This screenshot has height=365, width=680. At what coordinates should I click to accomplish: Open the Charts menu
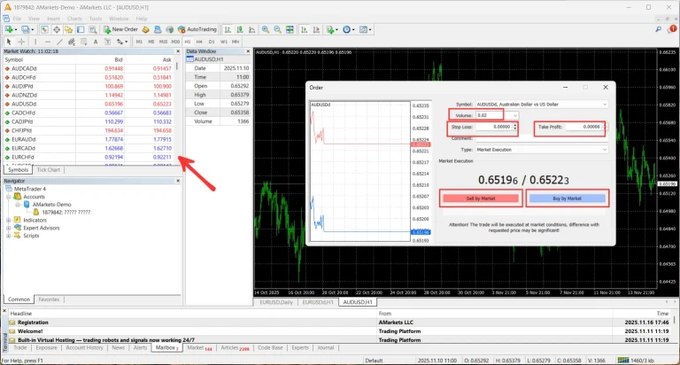pos(74,19)
